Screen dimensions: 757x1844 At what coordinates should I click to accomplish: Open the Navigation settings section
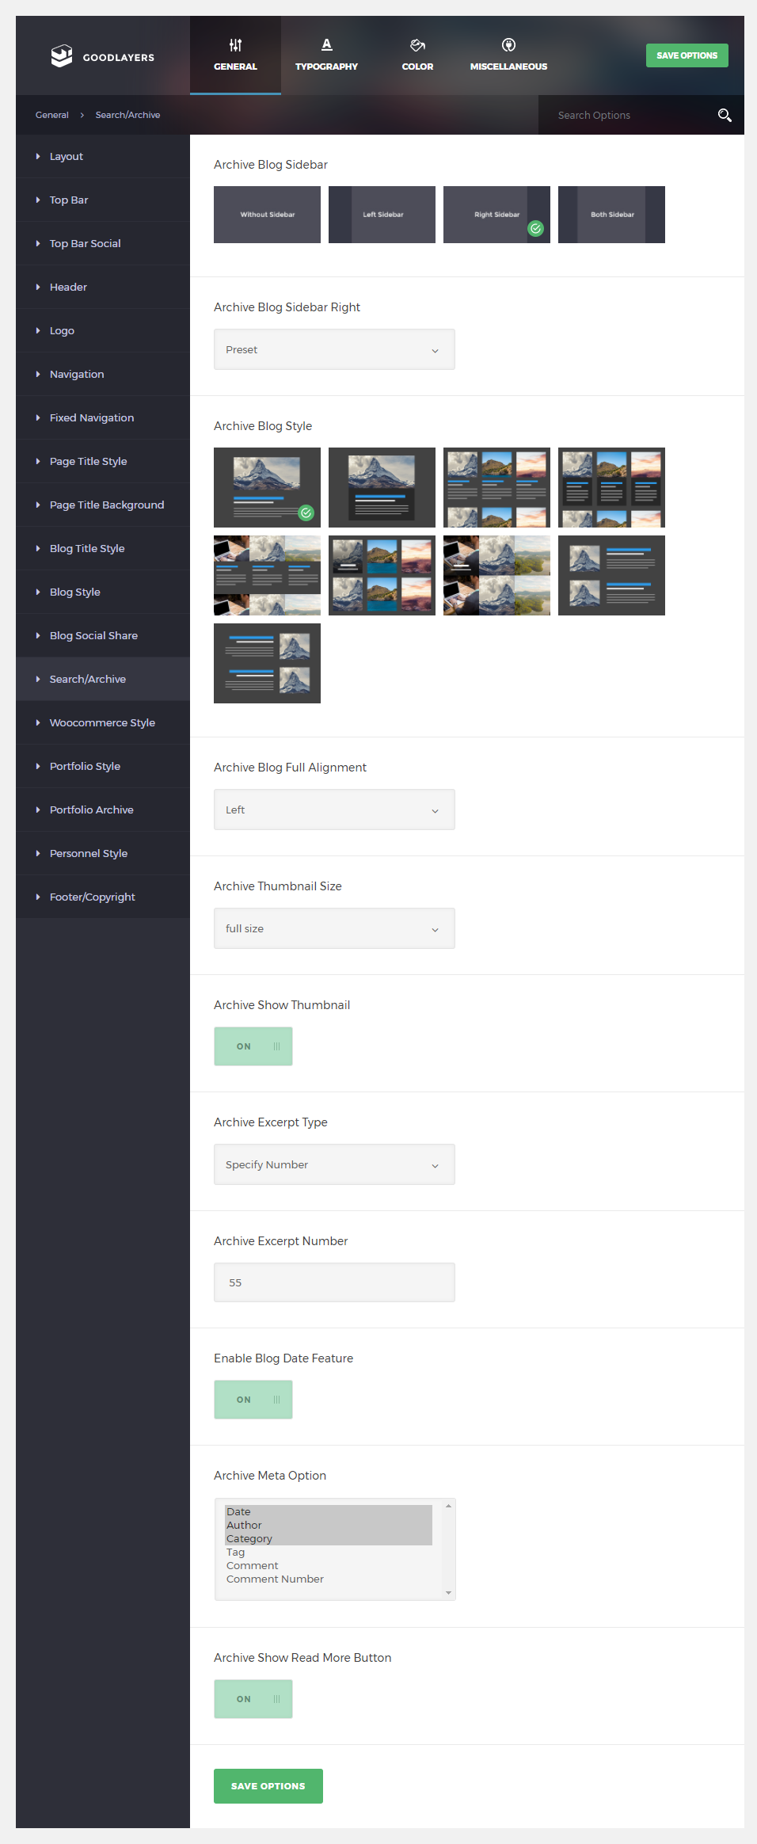click(103, 374)
